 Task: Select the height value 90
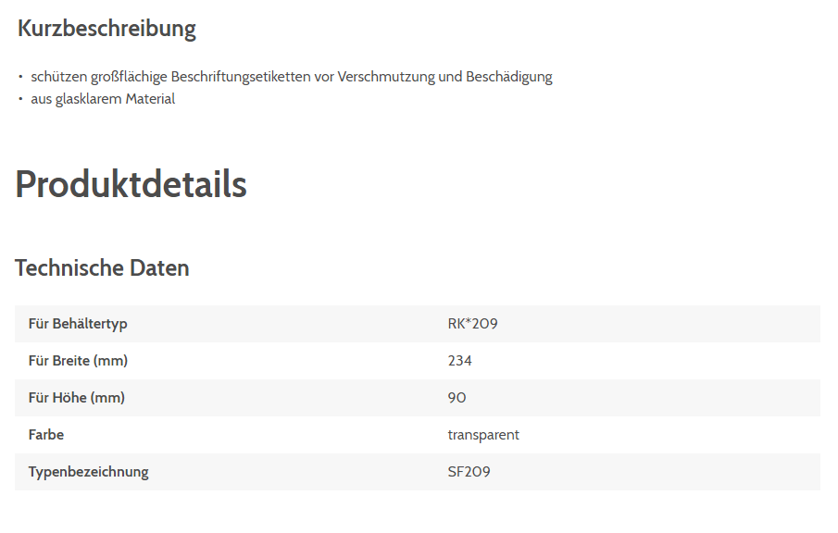(x=457, y=398)
